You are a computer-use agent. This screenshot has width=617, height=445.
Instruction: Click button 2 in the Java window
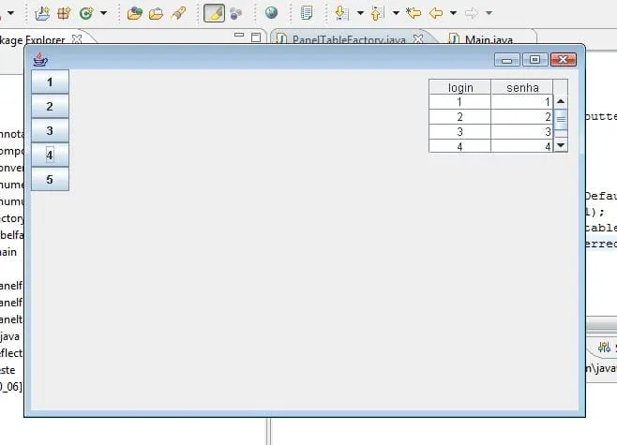pos(50,106)
